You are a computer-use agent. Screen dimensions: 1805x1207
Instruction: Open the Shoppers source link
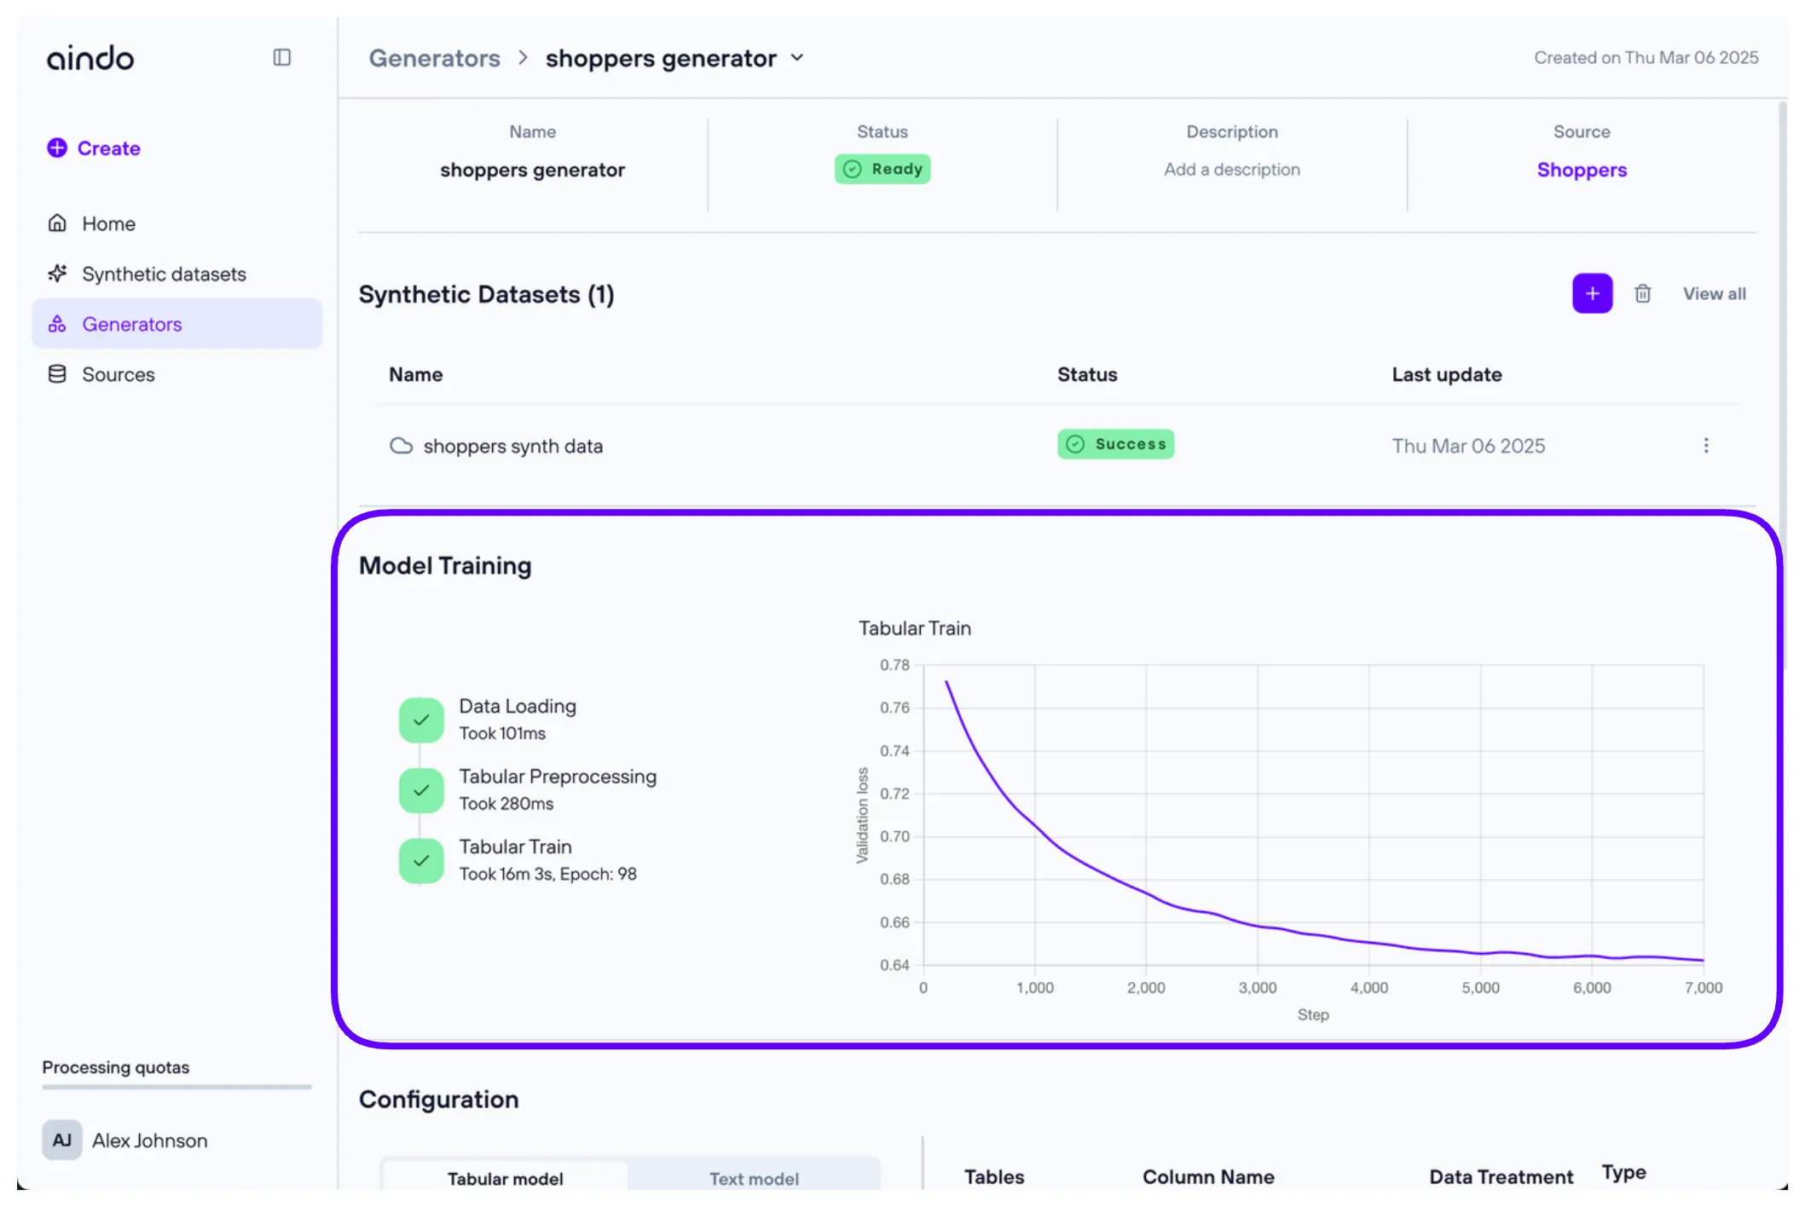[x=1581, y=170]
